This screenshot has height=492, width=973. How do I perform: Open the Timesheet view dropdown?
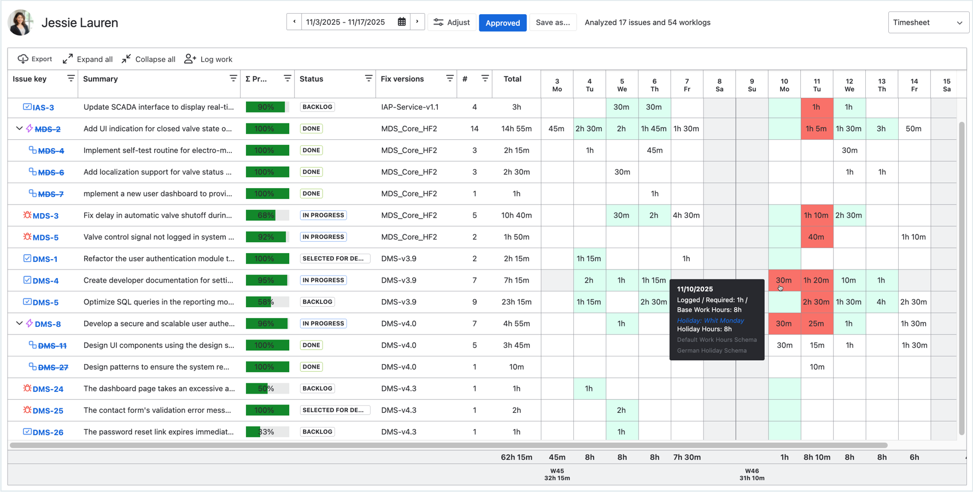click(928, 22)
